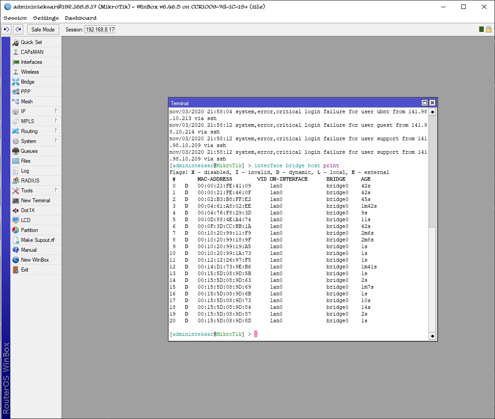Click the age value 1m42s
This screenshot has height=419, width=495.
369,206
